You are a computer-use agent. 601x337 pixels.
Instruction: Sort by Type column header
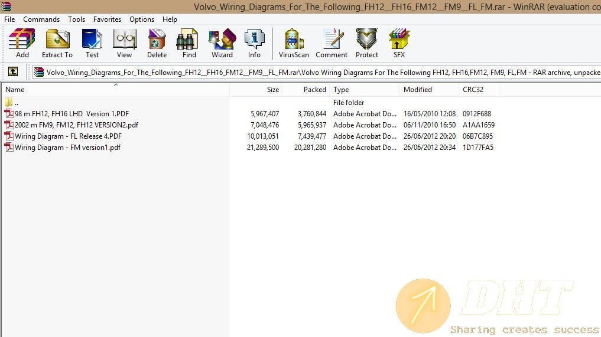point(365,90)
